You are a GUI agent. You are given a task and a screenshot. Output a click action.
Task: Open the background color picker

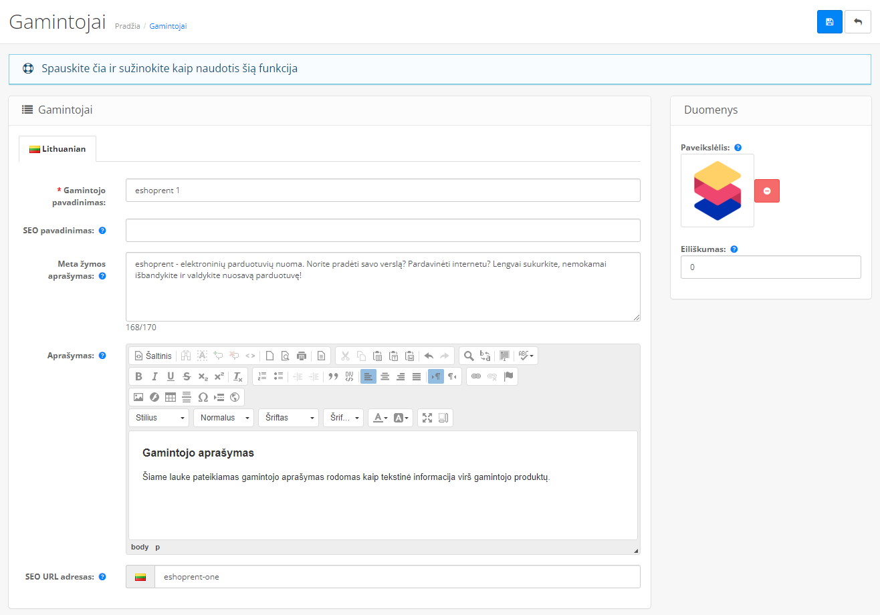[x=401, y=418]
